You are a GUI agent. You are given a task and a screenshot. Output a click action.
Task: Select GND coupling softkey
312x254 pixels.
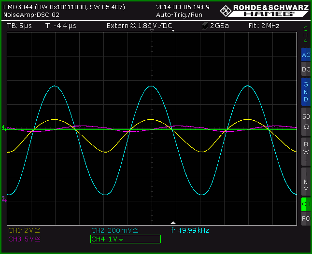(x=306, y=92)
